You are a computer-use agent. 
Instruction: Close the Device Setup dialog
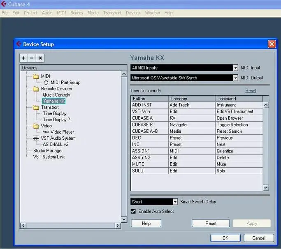[x=272, y=44]
